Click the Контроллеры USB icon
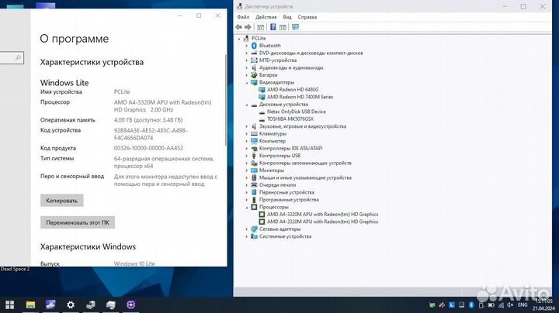 (254, 156)
